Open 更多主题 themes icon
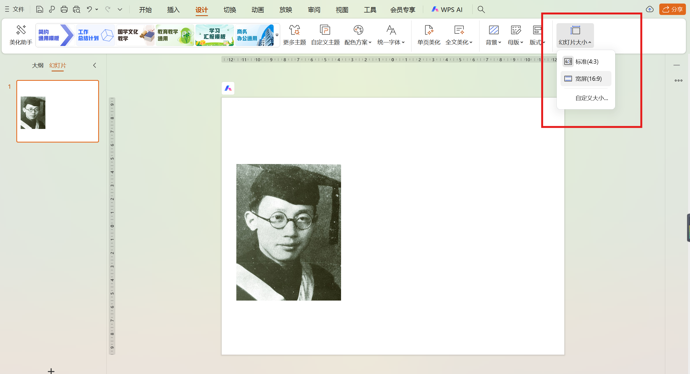690x374 pixels. point(294,30)
